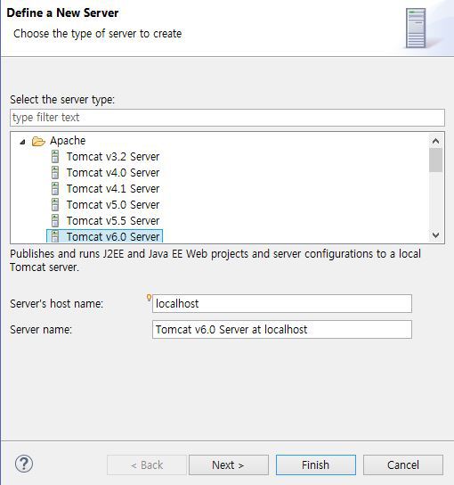The image size is (454, 485).
Task: Select the Apache category label
Action: click(x=68, y=141)
